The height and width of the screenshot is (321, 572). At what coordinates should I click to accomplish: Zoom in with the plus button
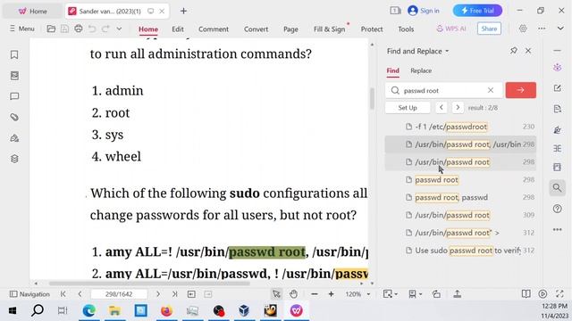[x=331, y=294]
